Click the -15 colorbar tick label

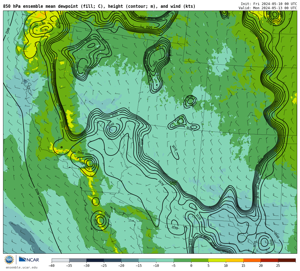pos(139,266)
